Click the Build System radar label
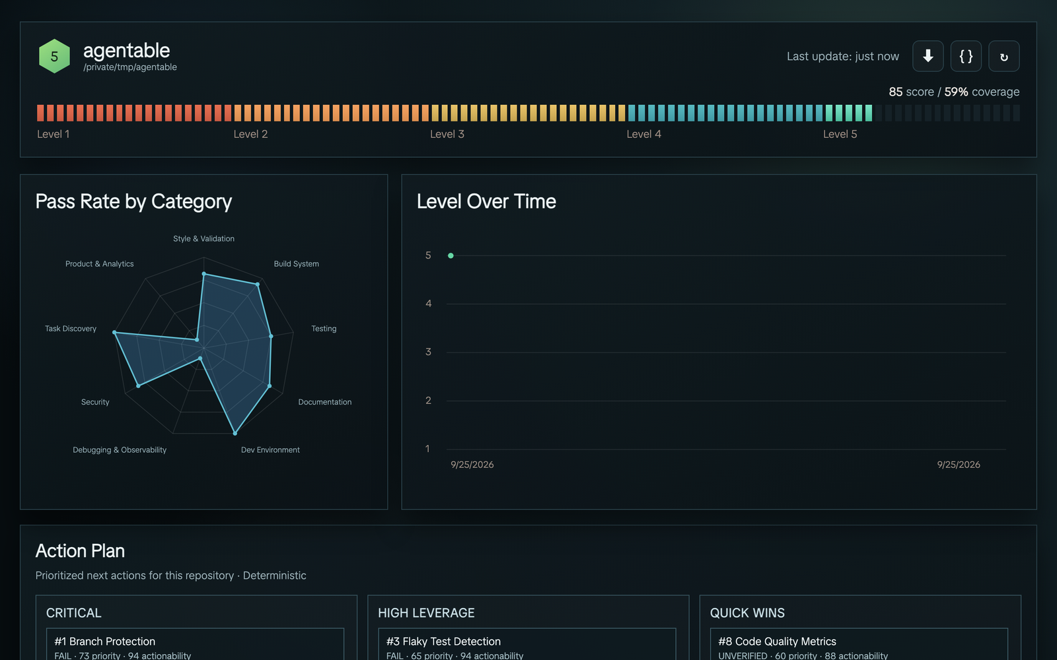 [296, 264]
